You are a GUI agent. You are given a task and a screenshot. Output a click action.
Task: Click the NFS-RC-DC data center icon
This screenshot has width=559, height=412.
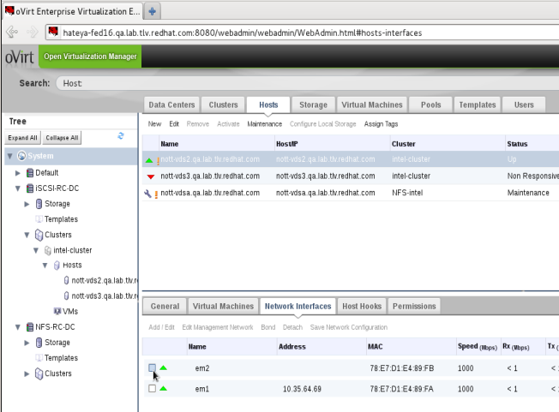point(30,327)
